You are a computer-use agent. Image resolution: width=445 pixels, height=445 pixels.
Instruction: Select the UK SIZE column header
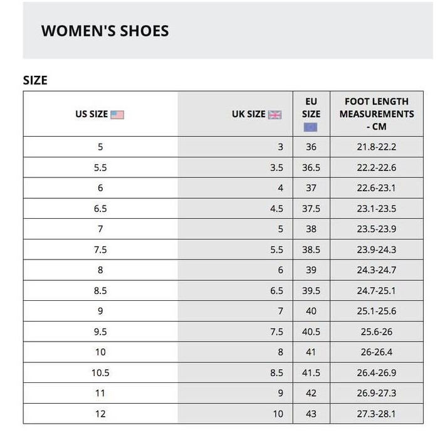[x=249, y=114]
